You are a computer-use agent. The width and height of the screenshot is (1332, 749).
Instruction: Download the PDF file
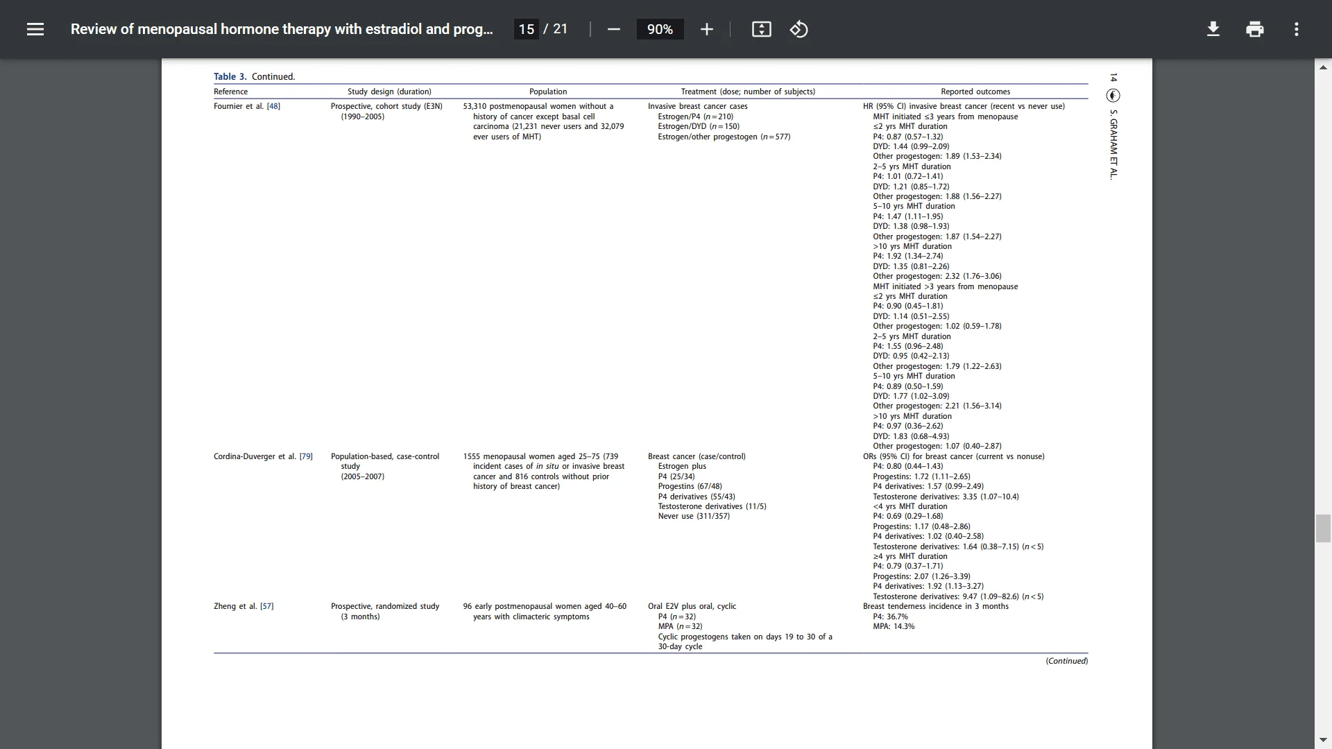[x=1213, y=29]
